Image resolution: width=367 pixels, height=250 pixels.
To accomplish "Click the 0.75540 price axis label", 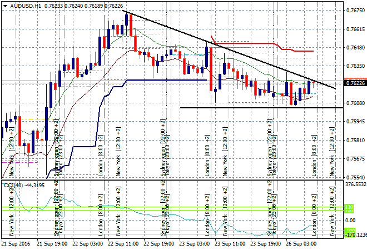I will point(355,177).
